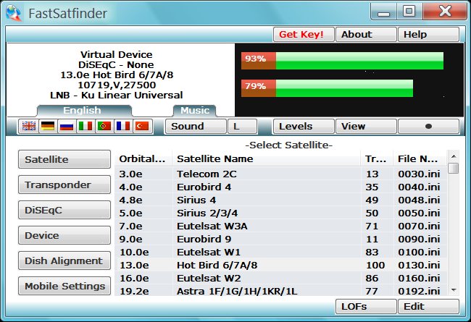Choose the Russian flag language
The height and width of the screenshot is (322, 471).
pos(67,126)
